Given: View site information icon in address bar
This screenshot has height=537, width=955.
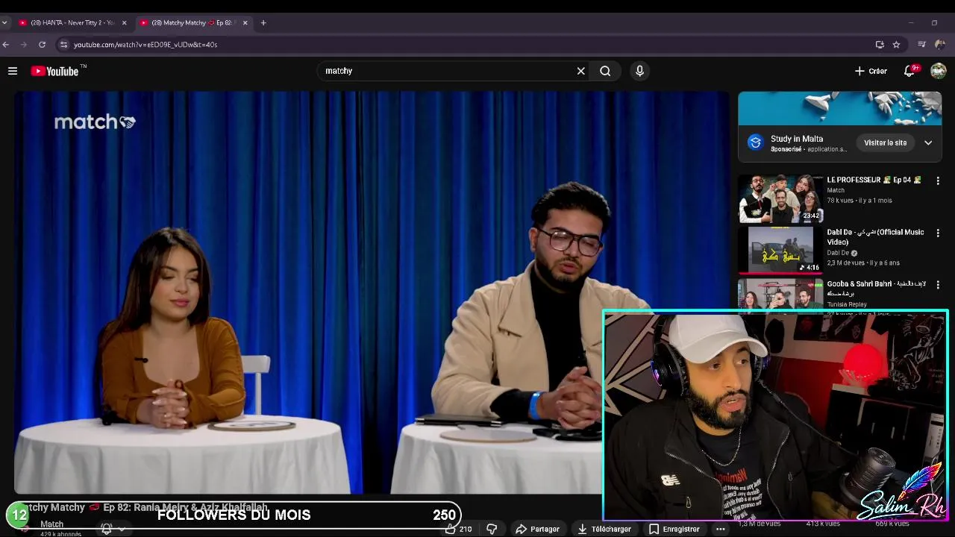Looking at the screenshot, I should [63, 45].
